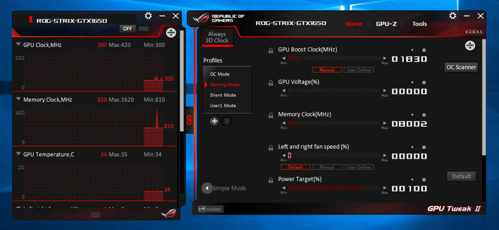The width and height of the screenshot is (499, 230).
Task: Click small plus icon above Power Target value
Action: pos(413,180)
